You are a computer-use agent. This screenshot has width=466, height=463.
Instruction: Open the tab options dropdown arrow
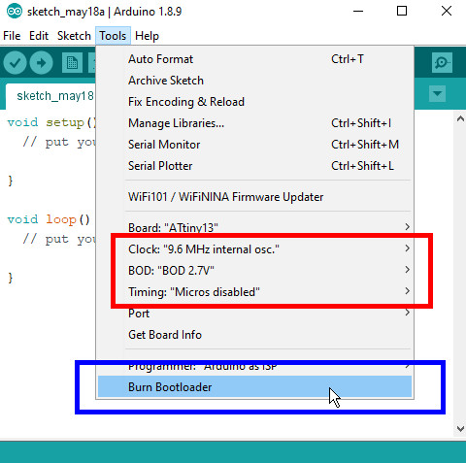click(437, 94)
